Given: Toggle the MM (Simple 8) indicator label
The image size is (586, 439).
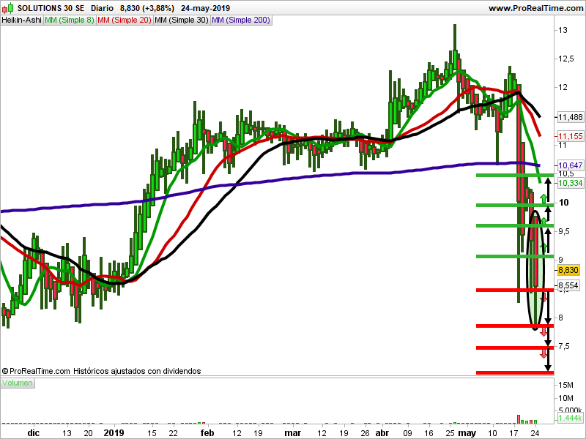Looking at the screenshot, I should 69,20.
